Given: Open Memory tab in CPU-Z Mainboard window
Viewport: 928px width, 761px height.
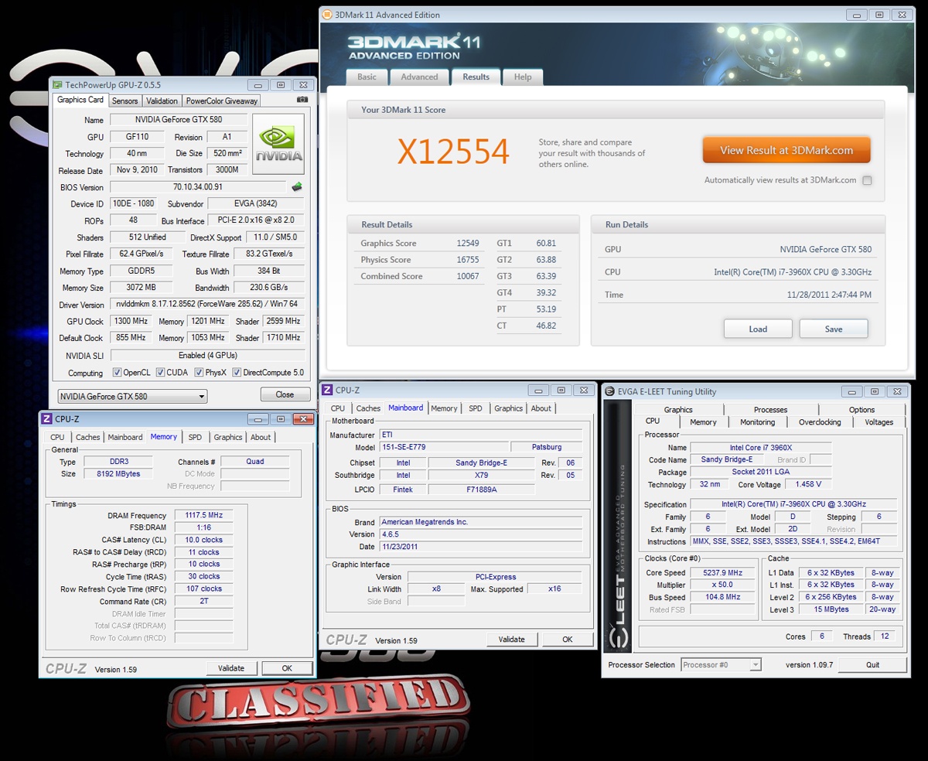Looking at the screenshot, I should [x=444, y=408].
